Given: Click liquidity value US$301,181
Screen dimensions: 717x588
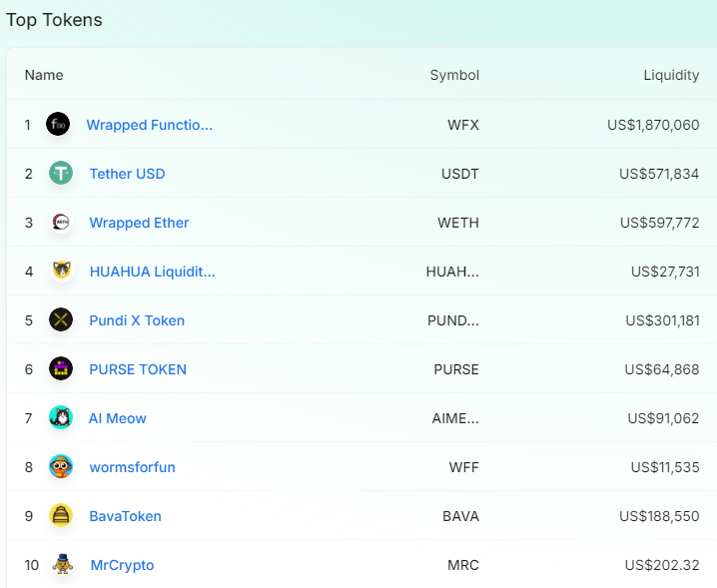Looking at the screenshot, I should pos(663,320).
